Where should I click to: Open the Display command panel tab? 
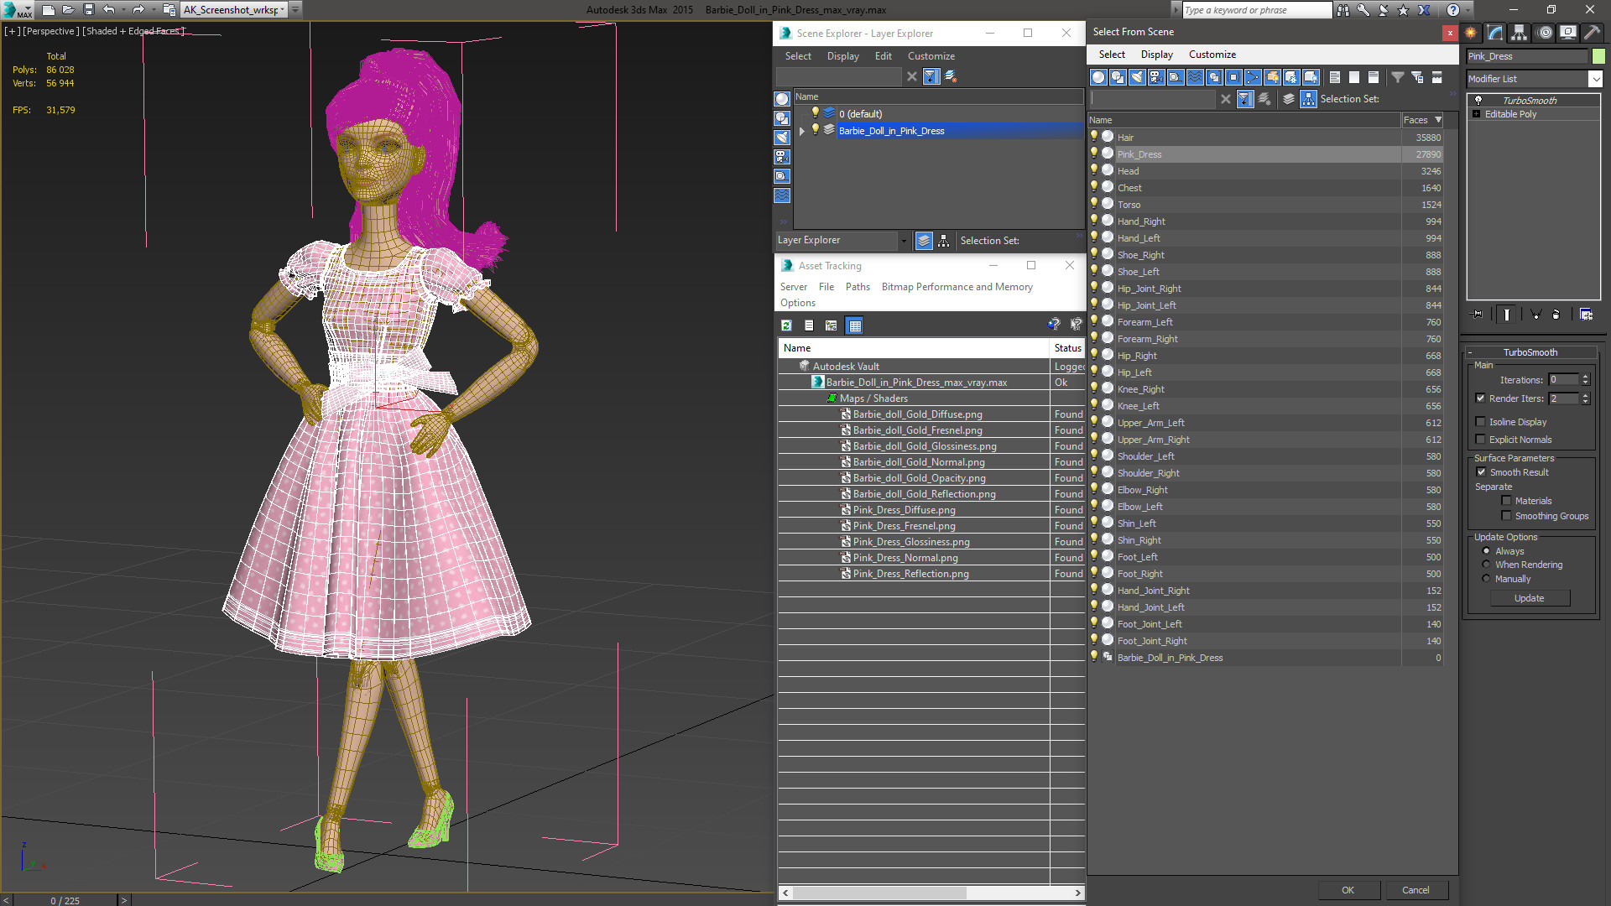(1567, 33)
